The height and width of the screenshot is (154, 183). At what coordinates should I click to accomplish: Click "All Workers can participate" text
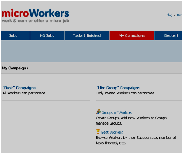pos(24,93)
